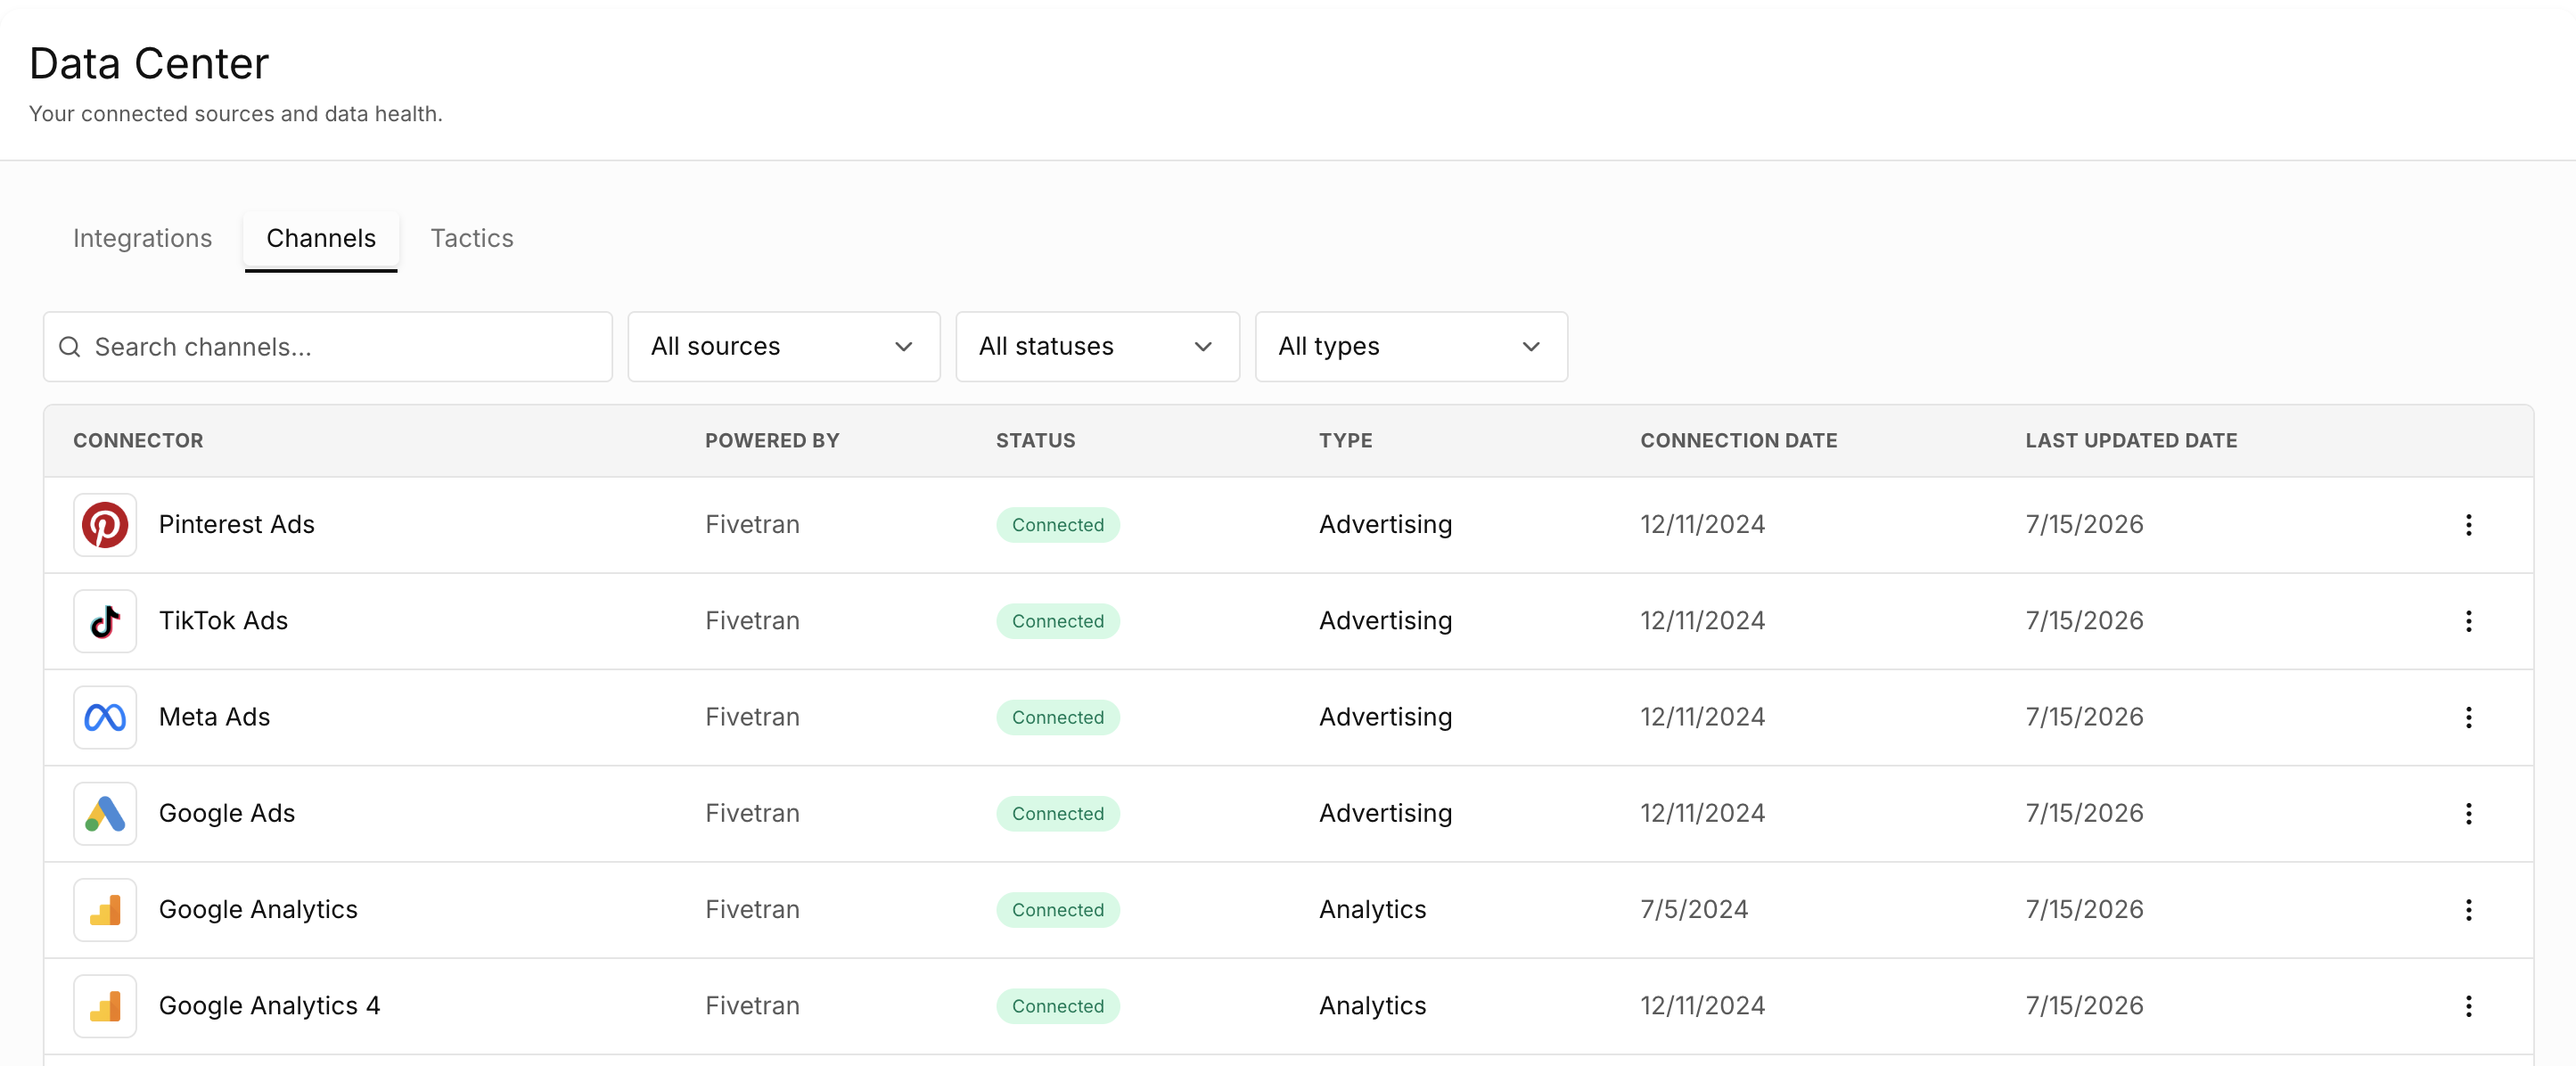Expand the All types dropdown
2576x1066 pixels.
[1411, 346]
